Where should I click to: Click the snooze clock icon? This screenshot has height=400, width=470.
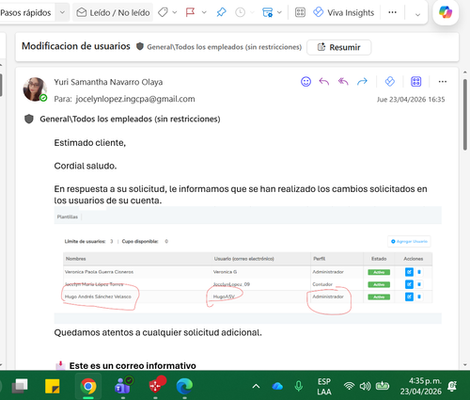240,12
